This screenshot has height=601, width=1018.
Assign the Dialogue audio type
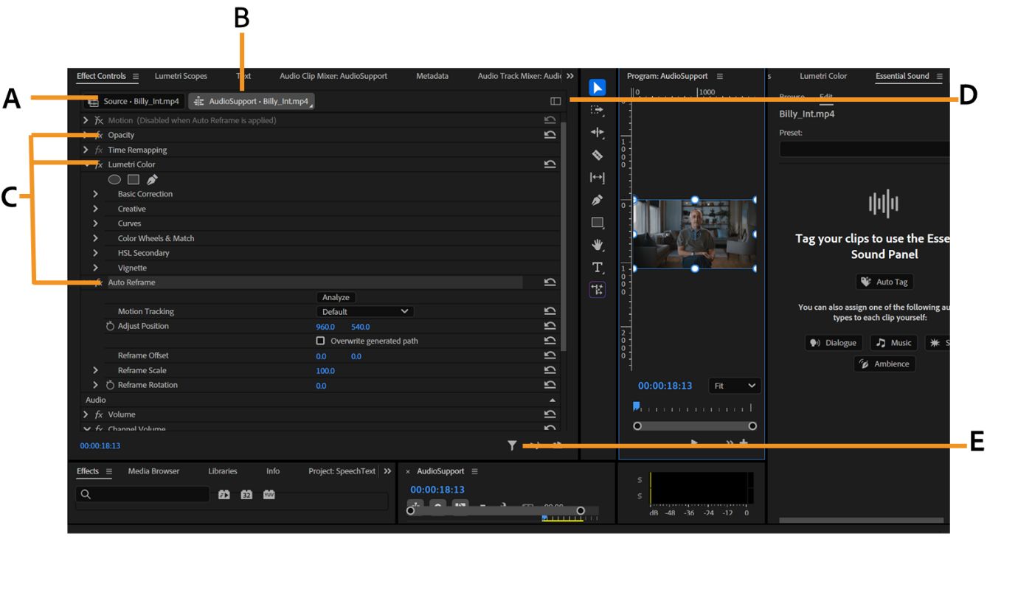click(834, 342)
